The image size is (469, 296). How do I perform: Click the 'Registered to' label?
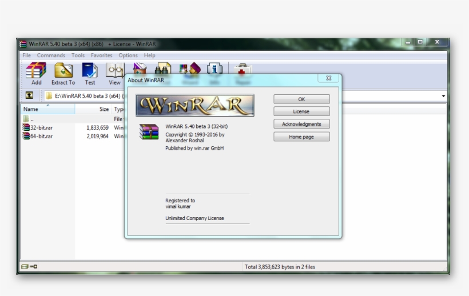click(180, 201)
